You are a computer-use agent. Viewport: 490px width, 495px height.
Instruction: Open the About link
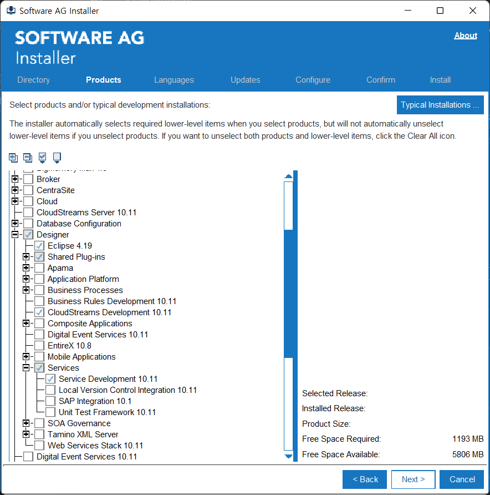click(466, 36)
